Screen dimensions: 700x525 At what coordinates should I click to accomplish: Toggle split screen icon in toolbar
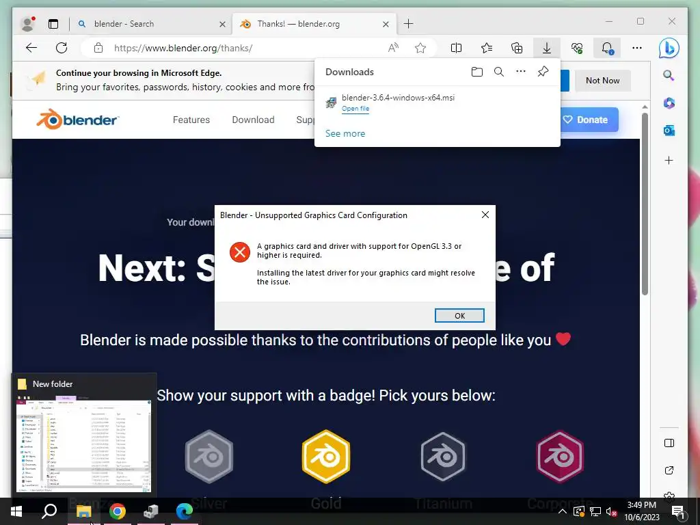pos(456,48)
